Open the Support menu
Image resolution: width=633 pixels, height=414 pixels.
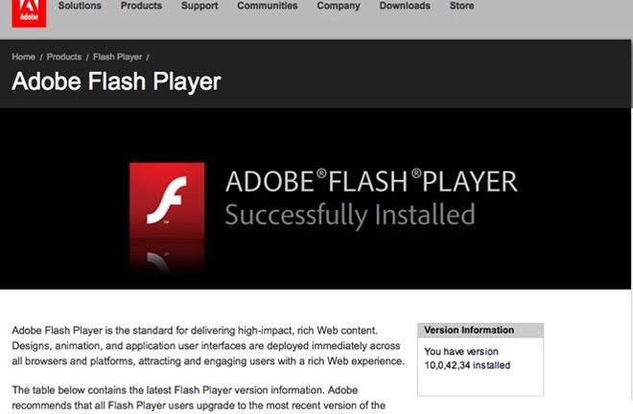tap(199, 6)
